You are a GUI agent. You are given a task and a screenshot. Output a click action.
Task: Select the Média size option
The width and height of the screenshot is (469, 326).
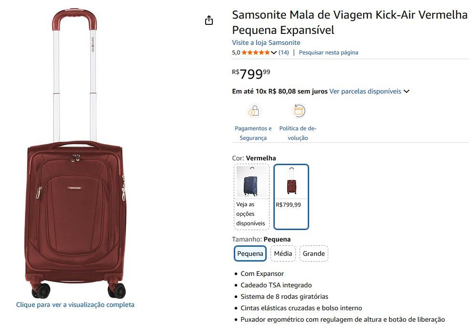[283, 253]
